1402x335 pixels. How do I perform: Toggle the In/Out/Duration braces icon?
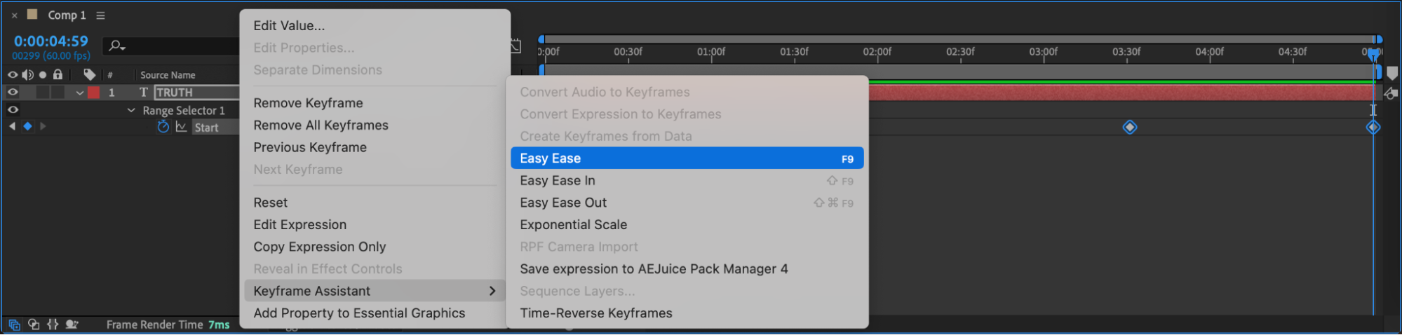click(53, 324)
